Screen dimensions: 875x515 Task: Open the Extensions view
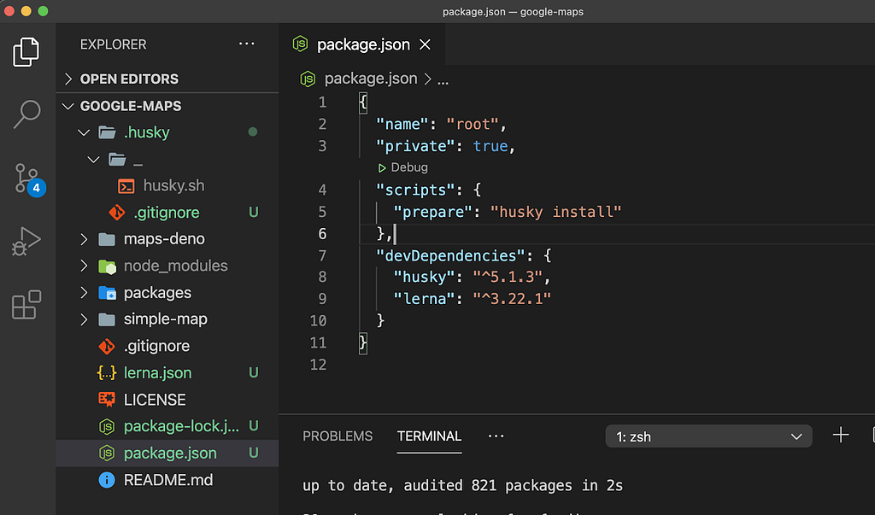26,305
